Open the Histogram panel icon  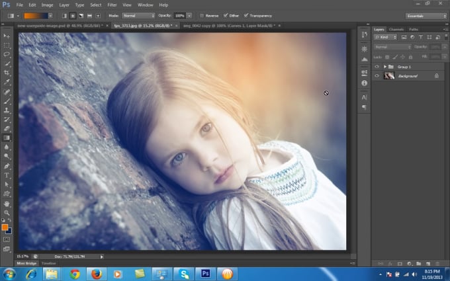tap(365, 60)
